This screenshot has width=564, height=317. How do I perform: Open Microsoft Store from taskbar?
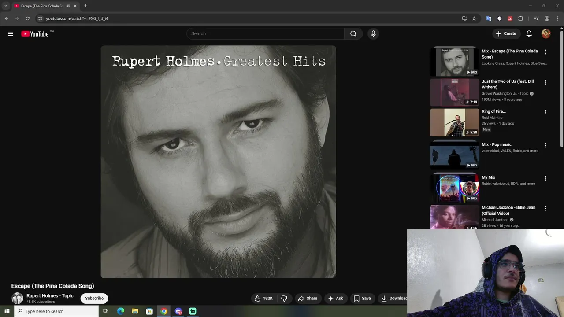[149, 311]
